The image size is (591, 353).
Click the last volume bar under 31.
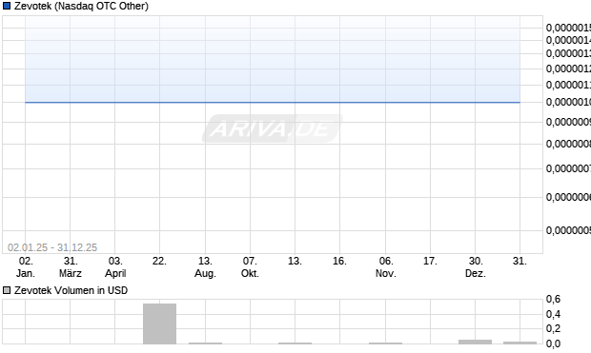click(x=520, y=343)
